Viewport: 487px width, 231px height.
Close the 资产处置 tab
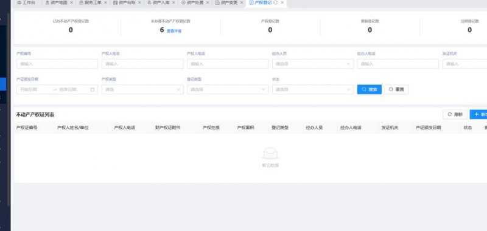click(x=208, y=2)
